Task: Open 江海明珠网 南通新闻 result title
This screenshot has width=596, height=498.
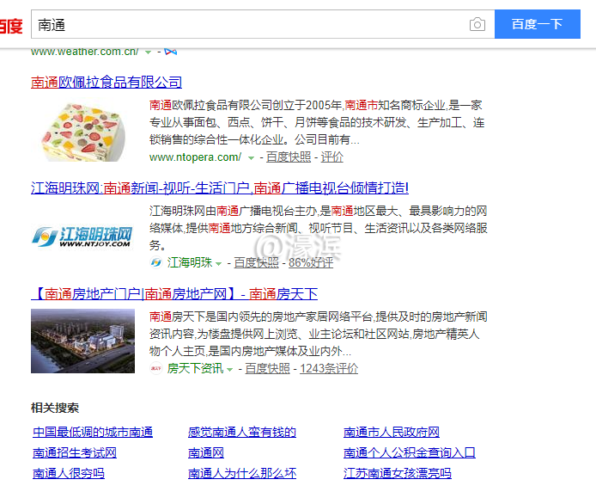Action: 220,188
